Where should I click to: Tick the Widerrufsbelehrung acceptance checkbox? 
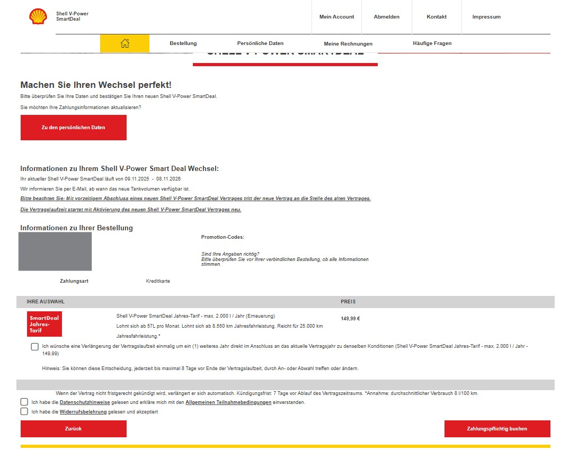point(24,411)
